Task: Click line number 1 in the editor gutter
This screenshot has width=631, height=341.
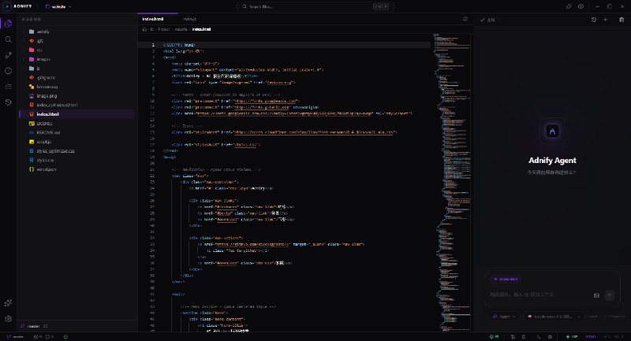Action: pos(153,45)
